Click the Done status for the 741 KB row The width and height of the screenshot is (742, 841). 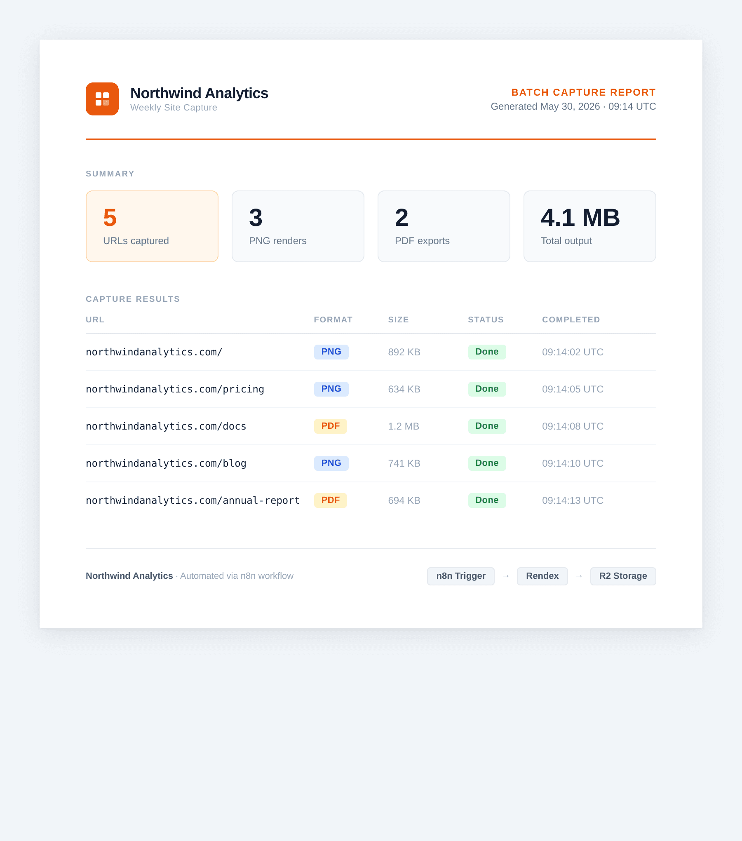487,463
